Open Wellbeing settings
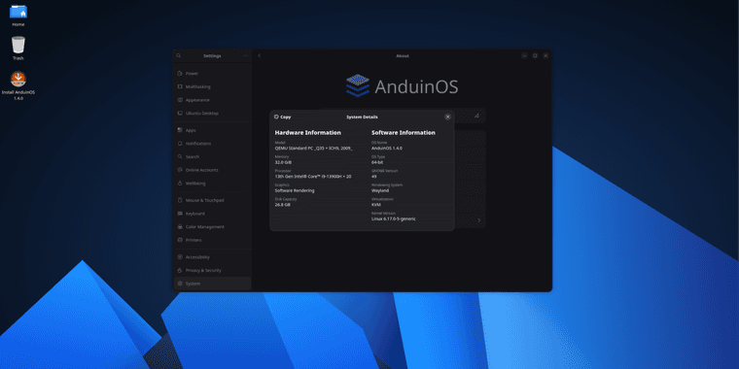The width and height of the screenshot is (739, 369). (212, 184)
